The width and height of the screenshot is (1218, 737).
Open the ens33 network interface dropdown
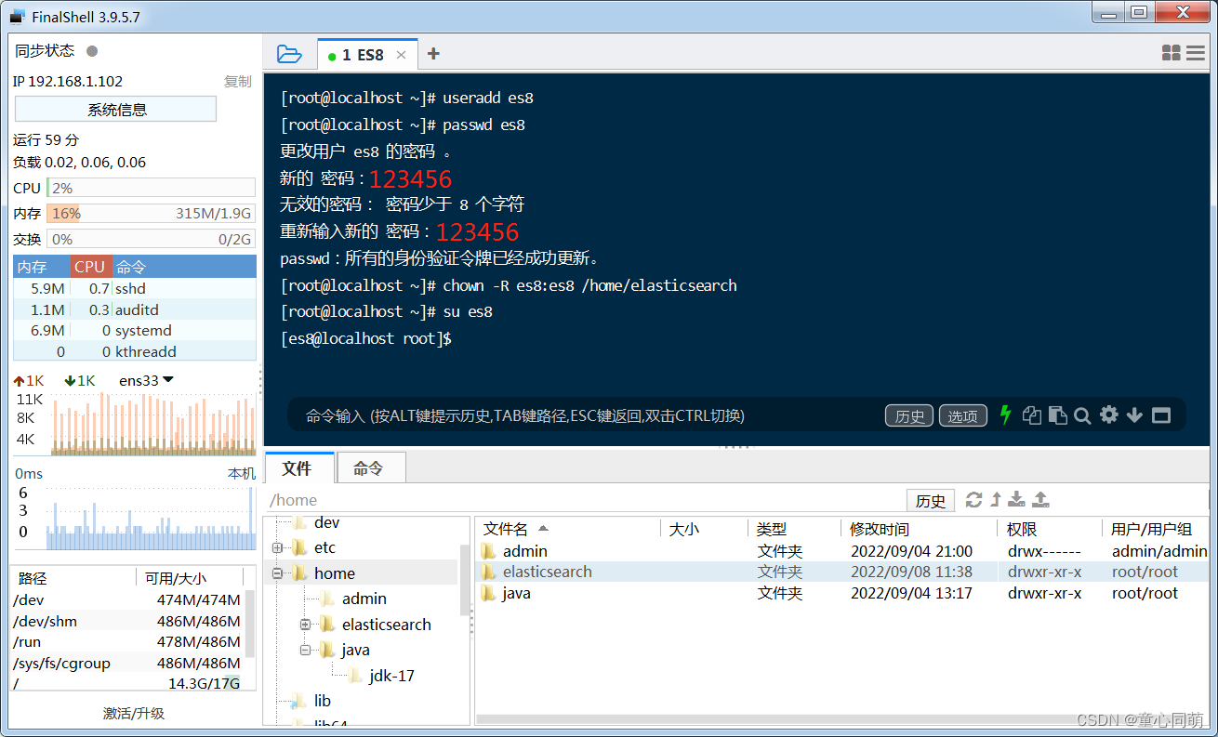point(146,380)
